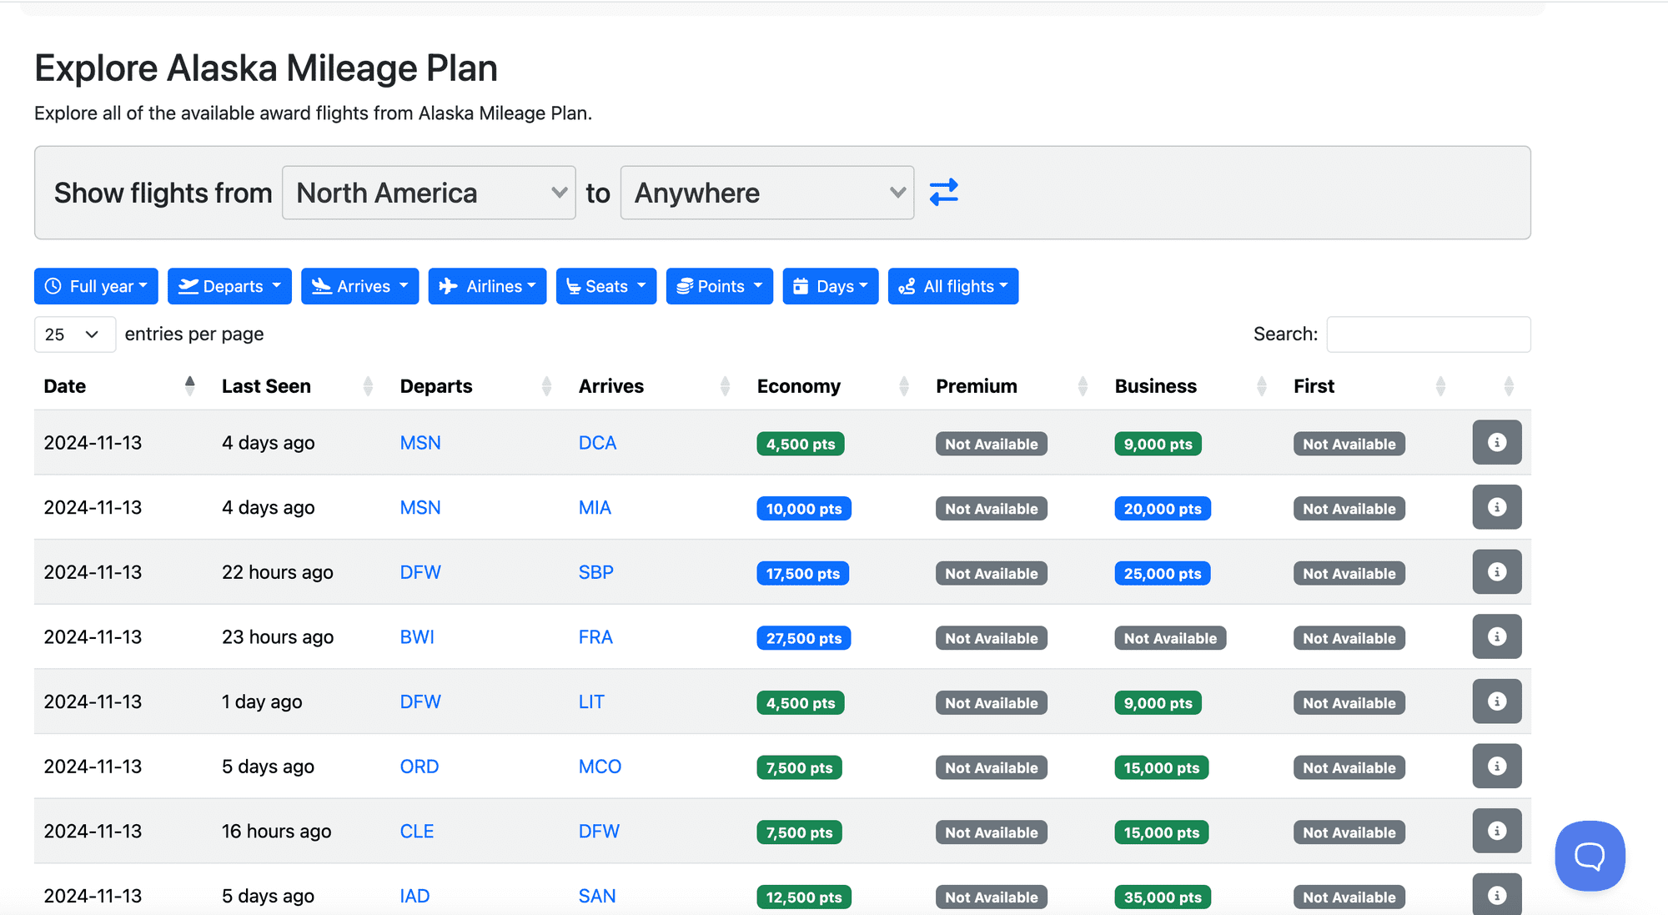
Task: Click the 'Explore Alaska Mileage Plan' heading
Action: (x=266, y=68)
